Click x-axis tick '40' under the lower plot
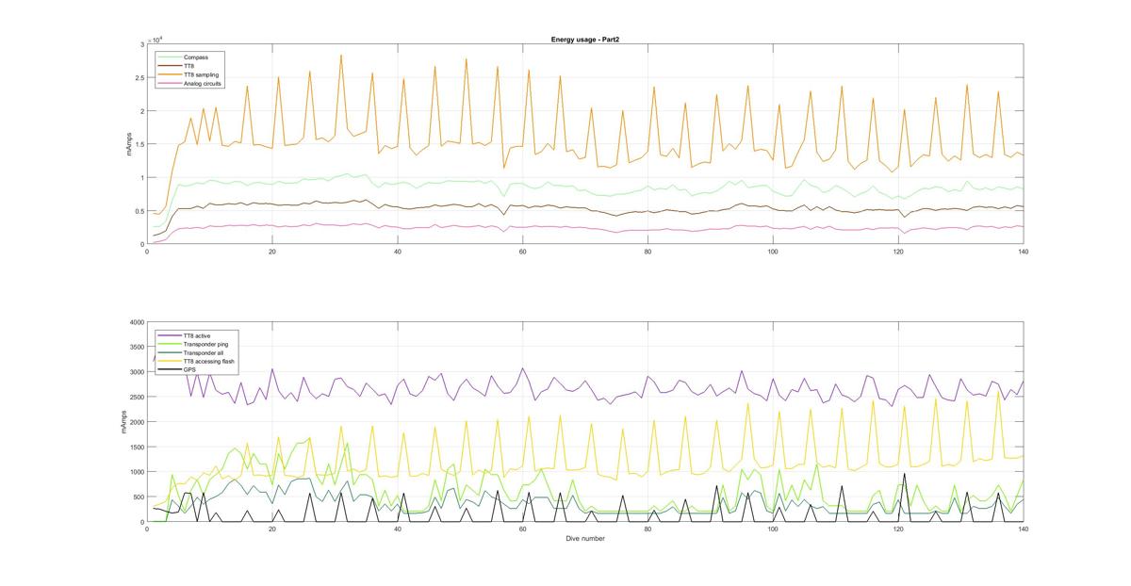Screen dimensions: 1131x586 [x=398, y=529]
